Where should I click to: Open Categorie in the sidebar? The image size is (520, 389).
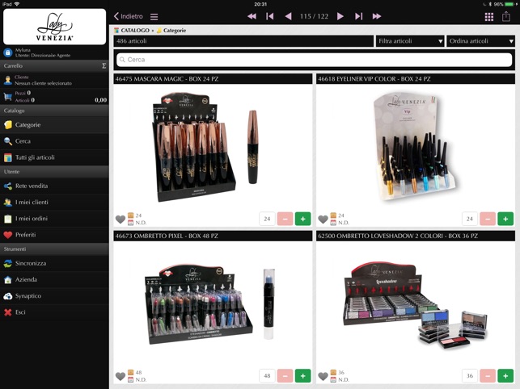click(x=54, y=125)
